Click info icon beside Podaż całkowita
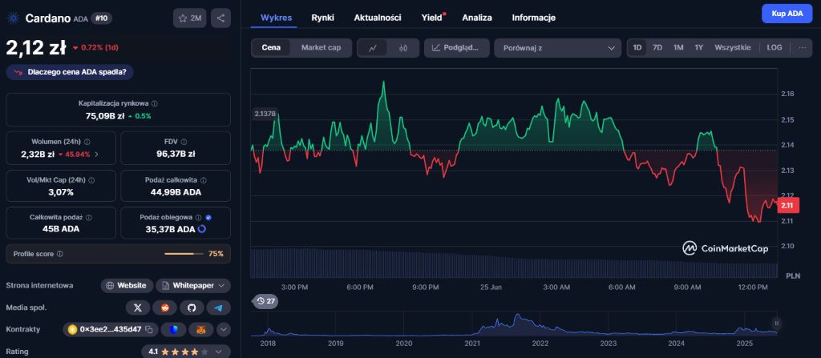Image resolution: width=821 pixels, height=358 pixels. 203,180
